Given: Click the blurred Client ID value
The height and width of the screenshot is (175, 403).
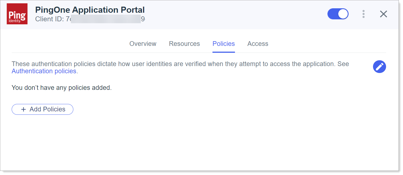Looking at the screenshot, I should [x=106, y=19].
